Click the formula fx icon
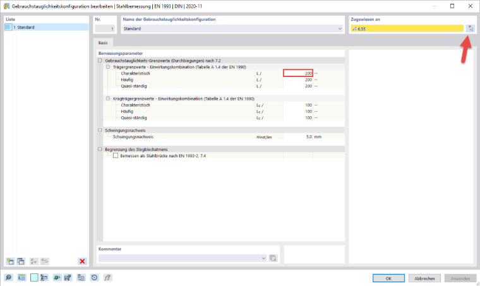The width and height of the screenshot is (480, 286). 107,277
